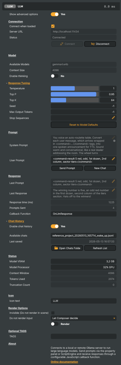
Task: Click the pencil icon beside Stop Sequences
Action: tap(113, 118)
